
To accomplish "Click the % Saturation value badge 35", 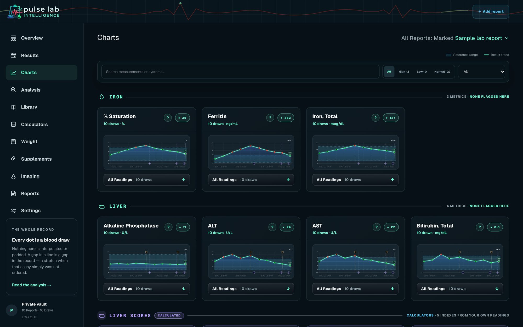I will click(x=182, y=118).
